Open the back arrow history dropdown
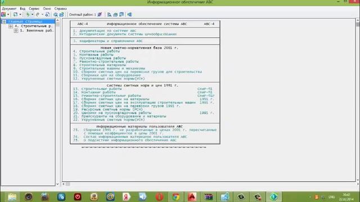360x202 pixels. pos(33,15)
